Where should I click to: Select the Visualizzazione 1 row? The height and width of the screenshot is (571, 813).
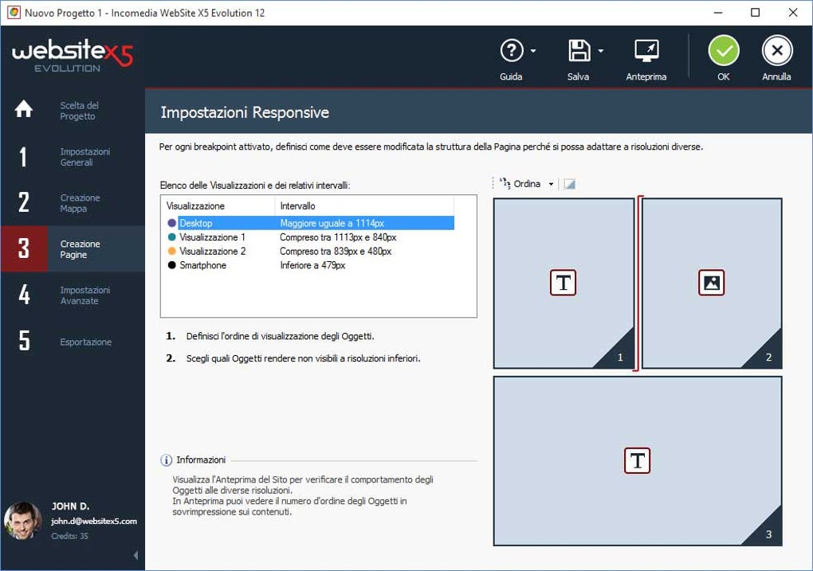[310, 237]
